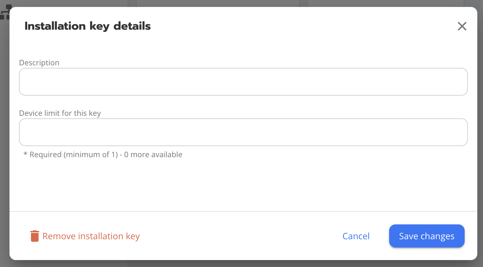Click the "Remove installation key" text
This screenshot has width=483, height=267.
(x=91, y=236)
